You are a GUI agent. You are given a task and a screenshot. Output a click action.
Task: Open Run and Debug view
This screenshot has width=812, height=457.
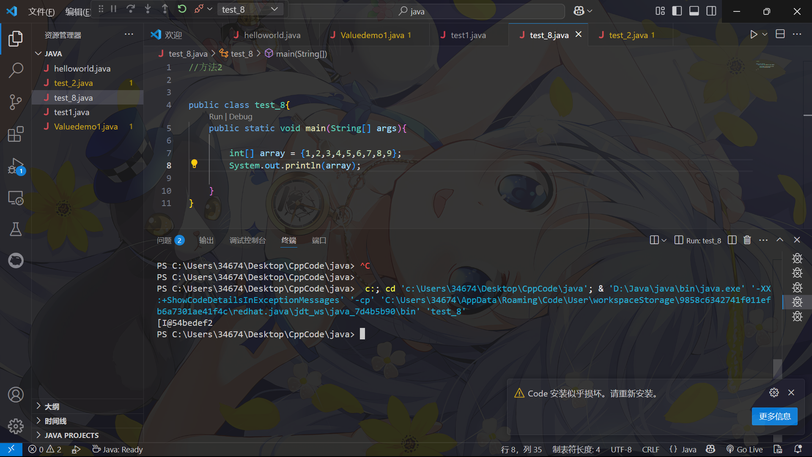[x=16, y=166]
